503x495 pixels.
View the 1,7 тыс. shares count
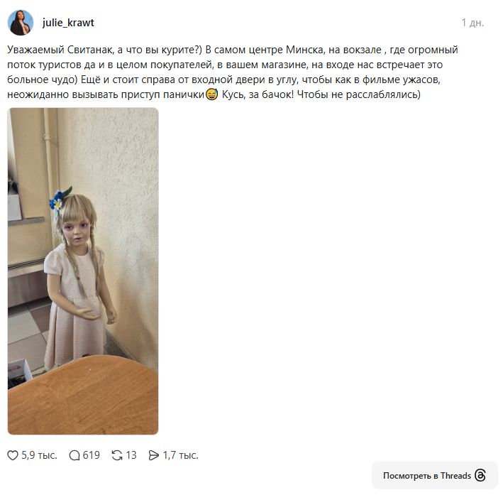click(181, 455)
